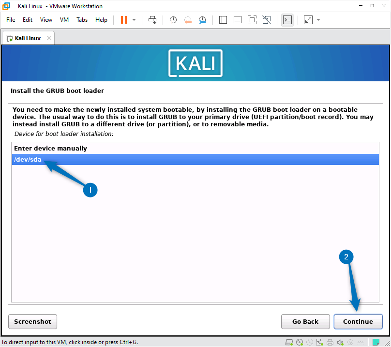Pause the Kali Linux virtual machine
This screenshot has width=391, height=347.
click(x=125, y=20)
